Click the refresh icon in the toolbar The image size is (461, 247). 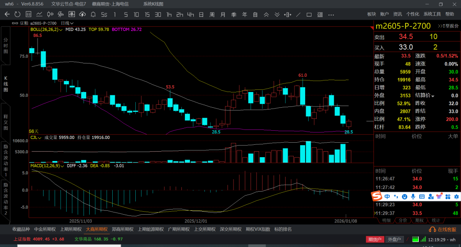[x=17, y=14]
